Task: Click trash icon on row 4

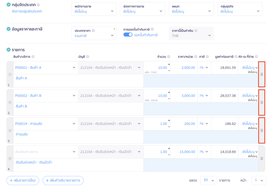Action: (x=262, y=158)
